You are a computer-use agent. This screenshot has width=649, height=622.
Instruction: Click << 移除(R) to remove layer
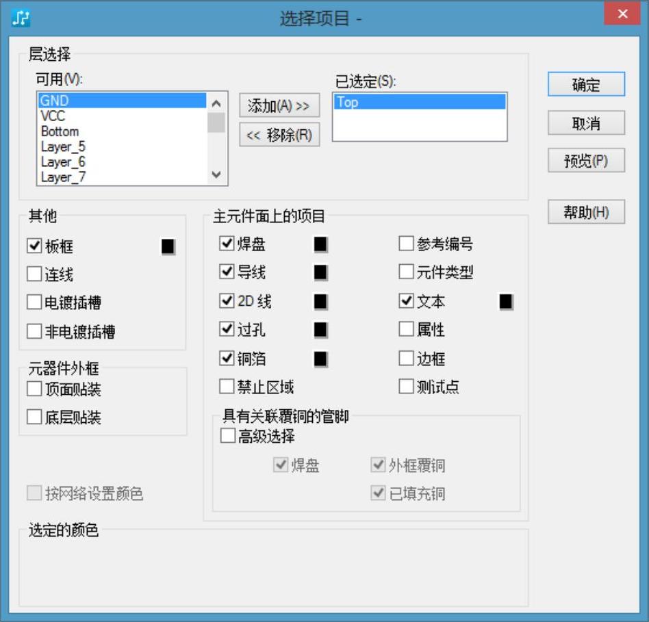279,135
